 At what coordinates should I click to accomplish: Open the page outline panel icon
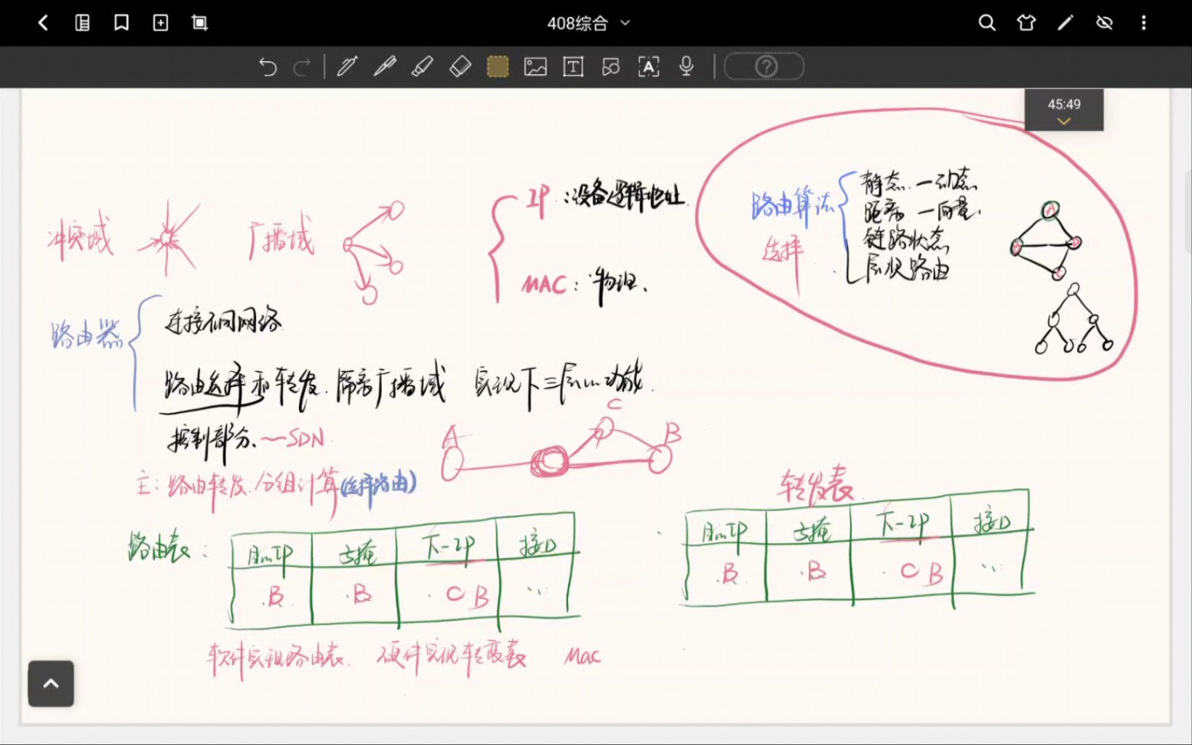point(82,23)
